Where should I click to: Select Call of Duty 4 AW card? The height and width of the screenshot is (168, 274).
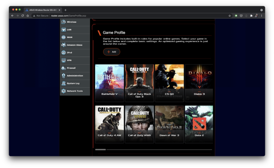point(109,124)
